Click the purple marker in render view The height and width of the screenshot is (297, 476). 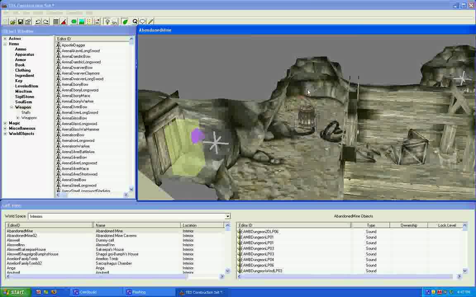pos(198,135)
